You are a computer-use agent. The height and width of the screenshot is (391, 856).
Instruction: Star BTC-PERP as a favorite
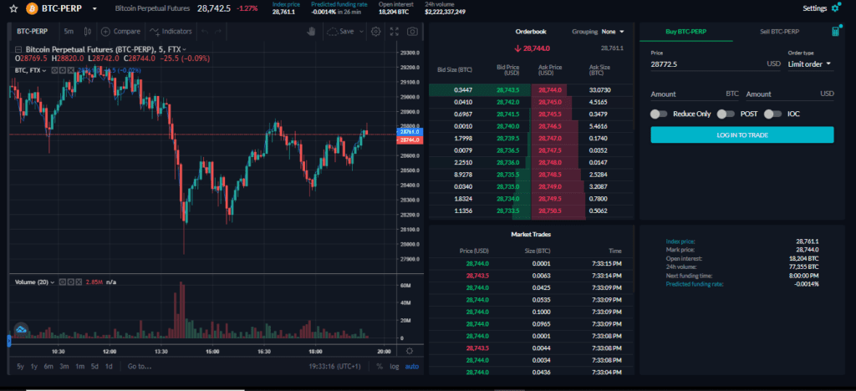pos(13,8)
